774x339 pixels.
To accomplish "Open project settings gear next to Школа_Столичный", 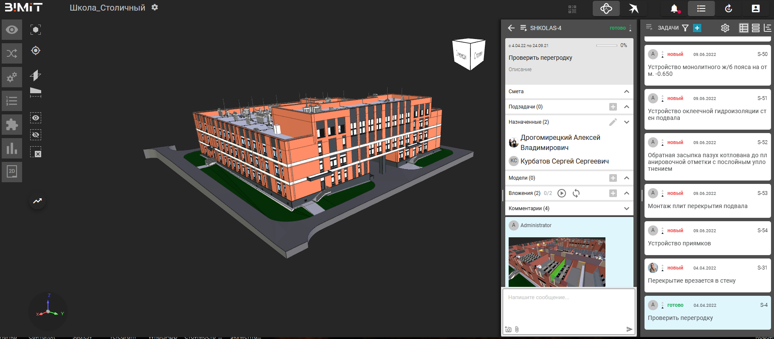I will (155, 8).
